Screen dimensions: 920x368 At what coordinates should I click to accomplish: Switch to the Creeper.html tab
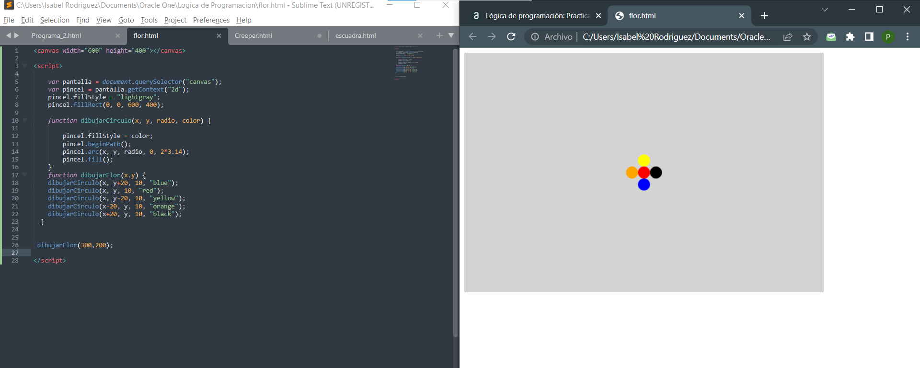[x=253, y=35]
